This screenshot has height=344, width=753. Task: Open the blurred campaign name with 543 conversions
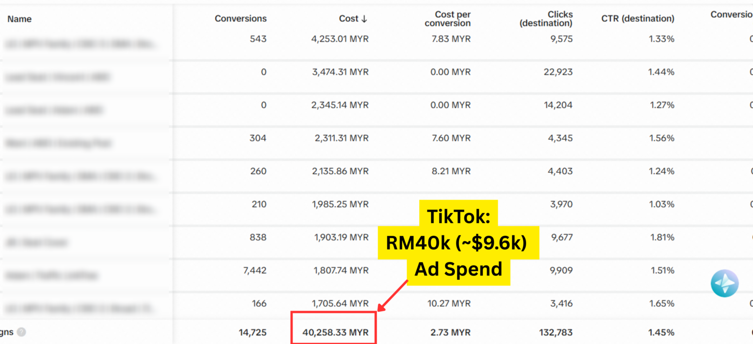coord(82,44)
